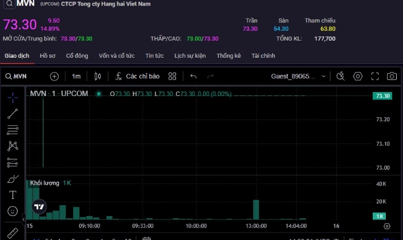Screen dimensions: 403x240
Task: Select the crosshair cursor tool
Action: click(13, 97)
